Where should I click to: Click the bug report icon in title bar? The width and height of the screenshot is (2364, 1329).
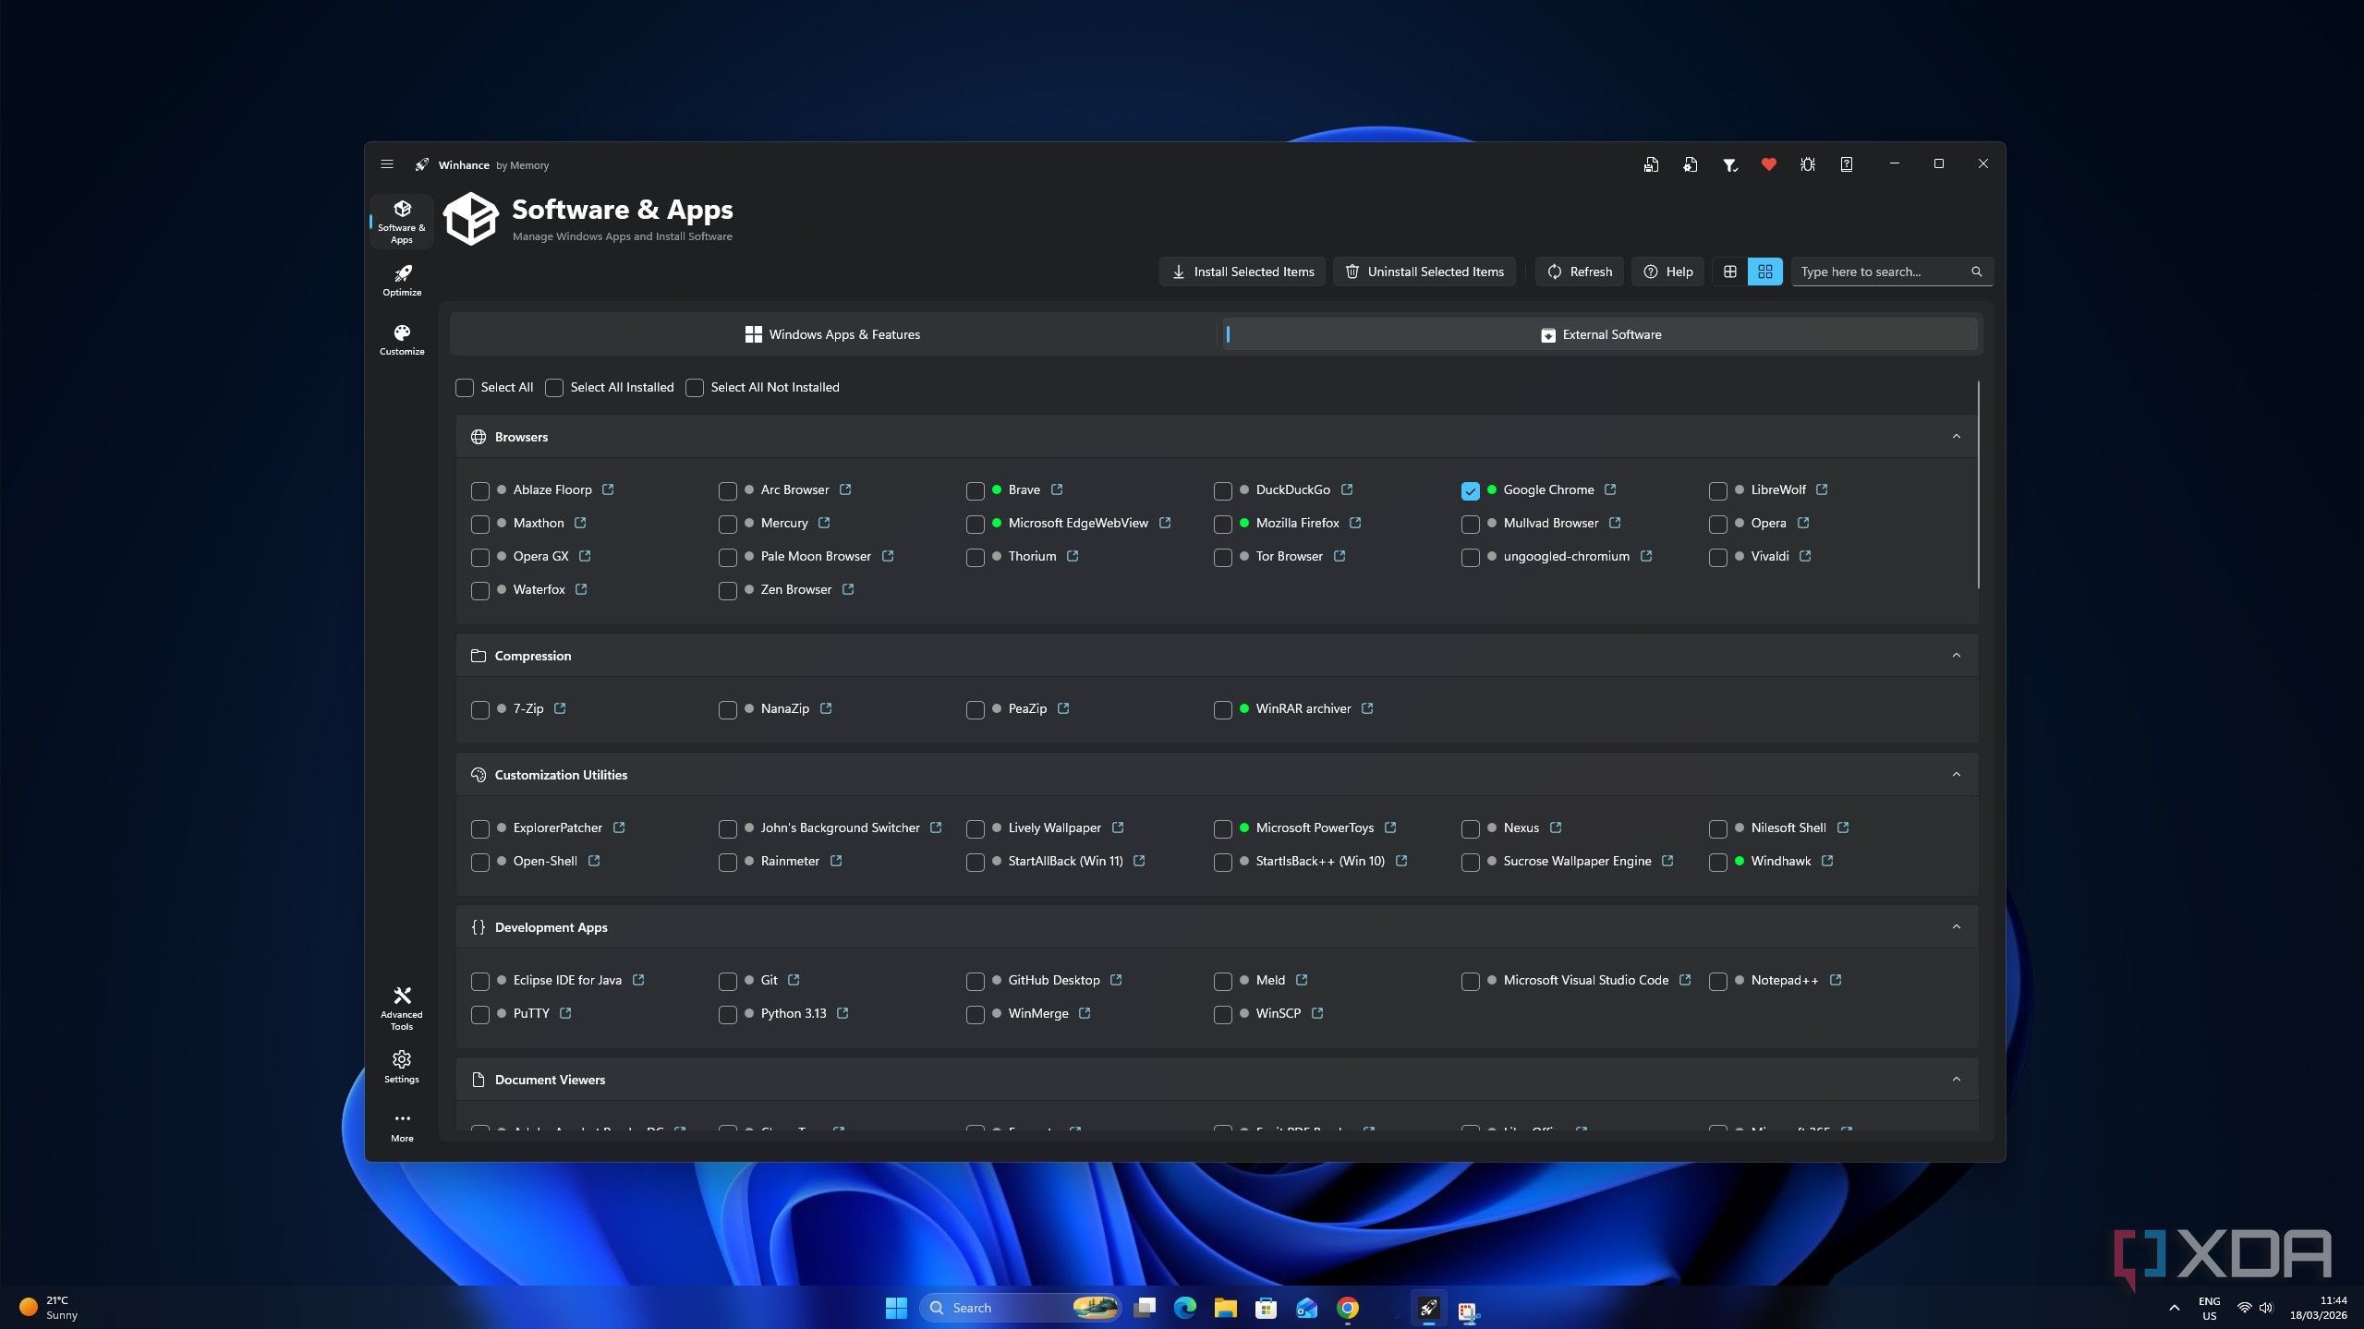click(x=1807, y=164)
